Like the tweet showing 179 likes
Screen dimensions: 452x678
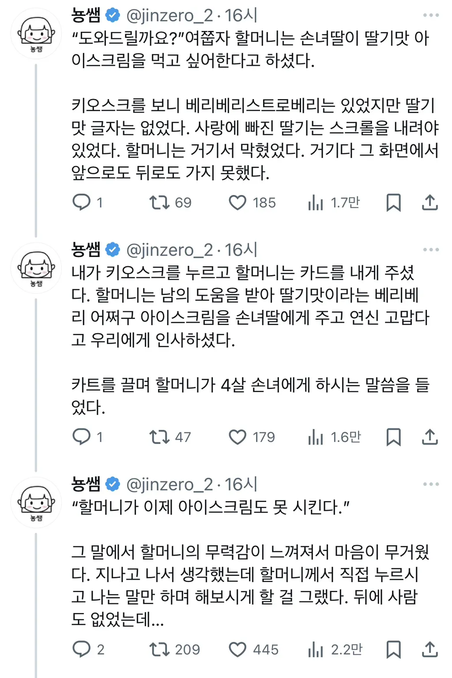tap(237, 437)
